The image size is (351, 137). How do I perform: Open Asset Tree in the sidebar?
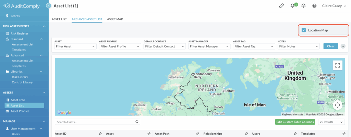coord(17,100)
